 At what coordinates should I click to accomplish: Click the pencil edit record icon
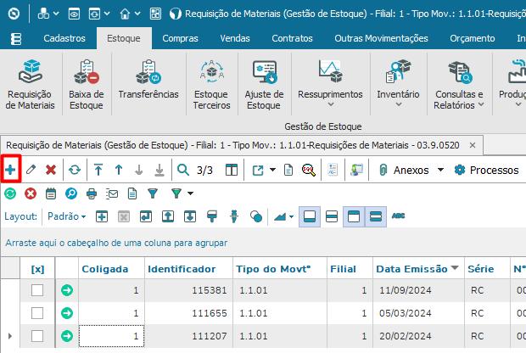(x=31, y=170)
